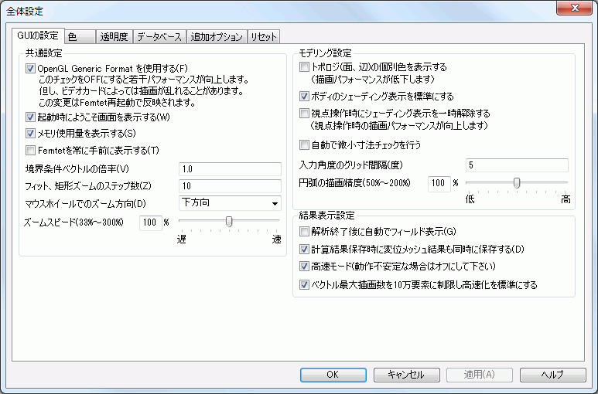
Task: Enable トポロジ個別色を表示する checkbox
Action: (305, 68)
